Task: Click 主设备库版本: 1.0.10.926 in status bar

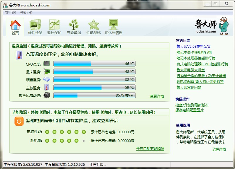Action: pos(65,165)
